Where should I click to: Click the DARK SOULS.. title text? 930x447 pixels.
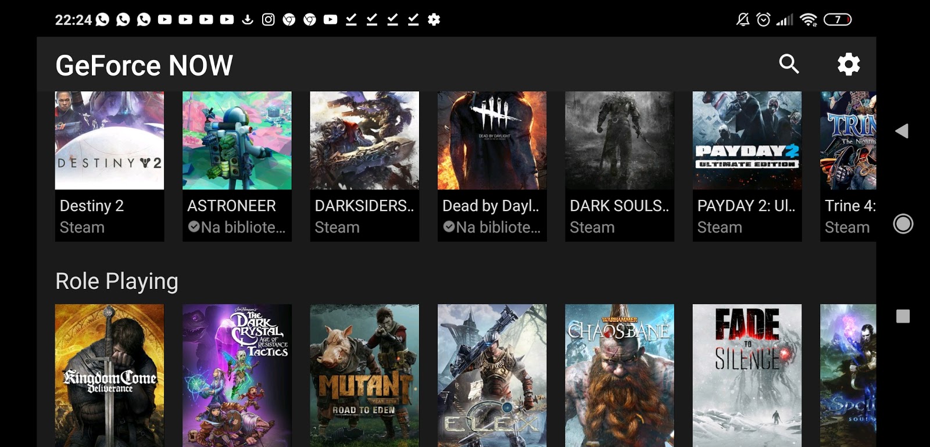click(x=620, y=206)
